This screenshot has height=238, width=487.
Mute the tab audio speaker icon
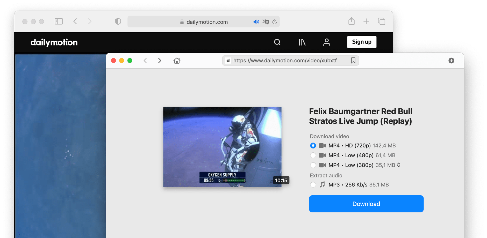[x=256, y=22]
